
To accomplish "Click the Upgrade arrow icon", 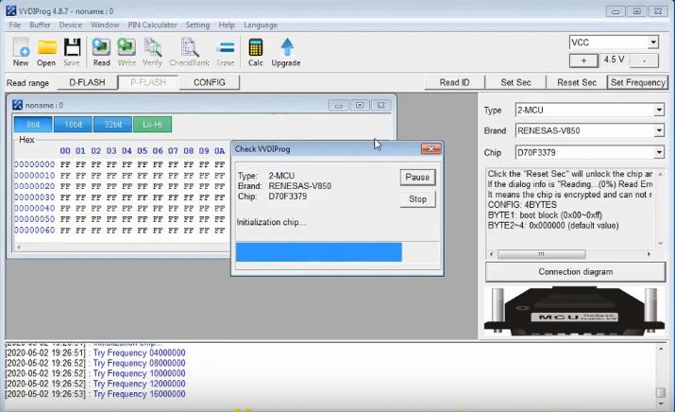I will [x=286, y=52].
